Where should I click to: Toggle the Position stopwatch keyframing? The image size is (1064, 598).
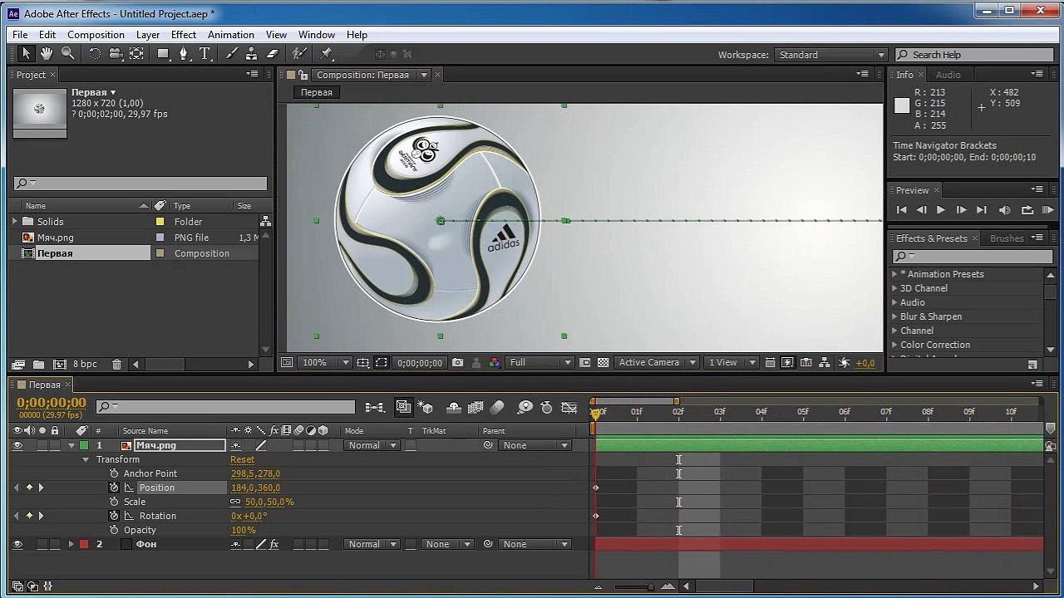(114, 488)
